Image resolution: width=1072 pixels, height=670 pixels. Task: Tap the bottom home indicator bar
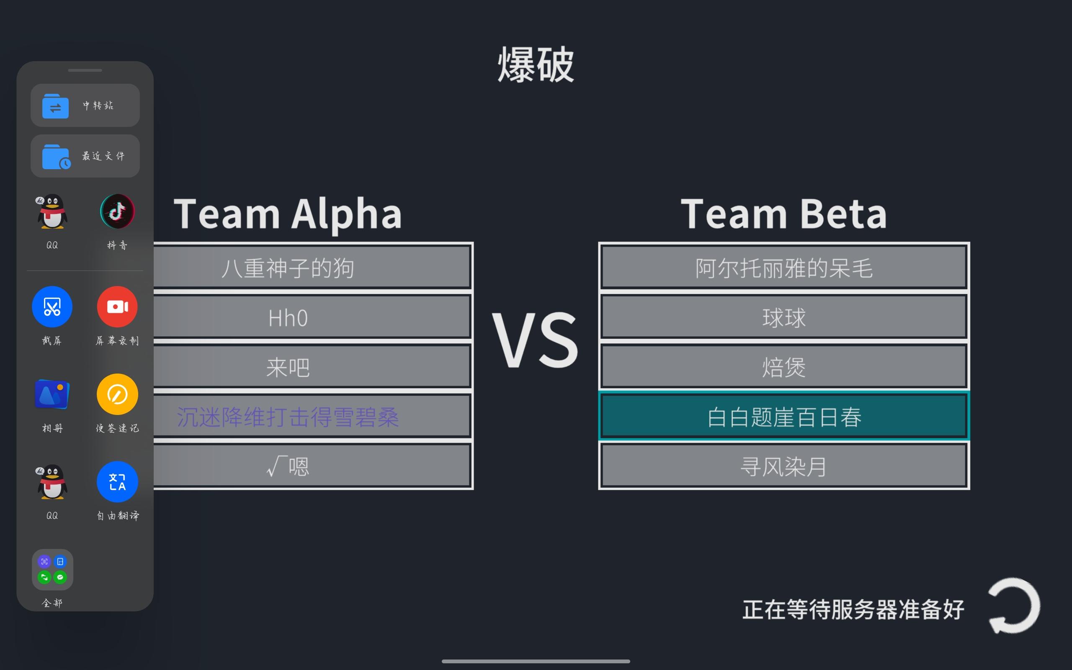click(536, 661)
